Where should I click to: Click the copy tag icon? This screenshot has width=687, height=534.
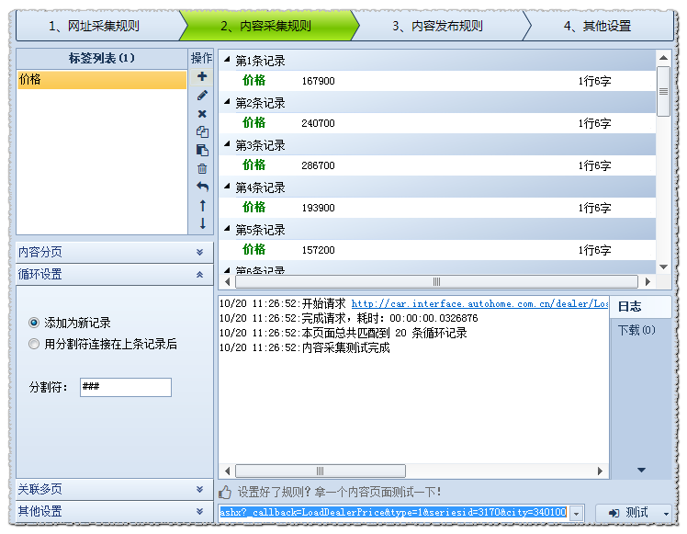(202, 132)
